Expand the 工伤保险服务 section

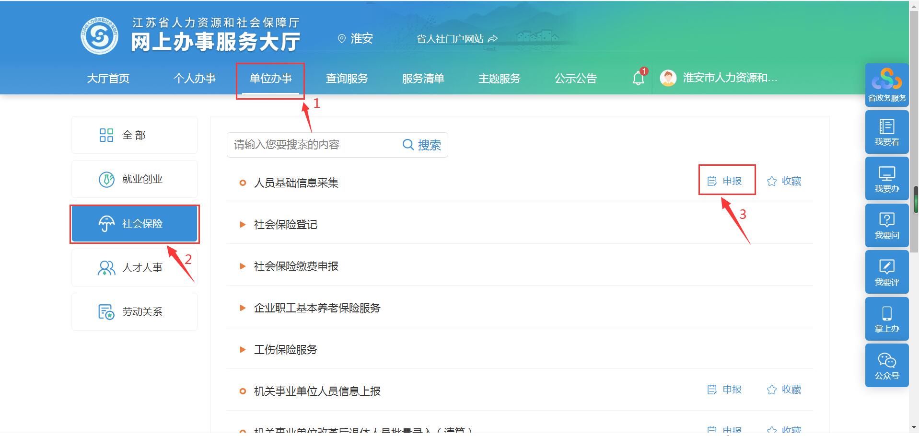285,350
